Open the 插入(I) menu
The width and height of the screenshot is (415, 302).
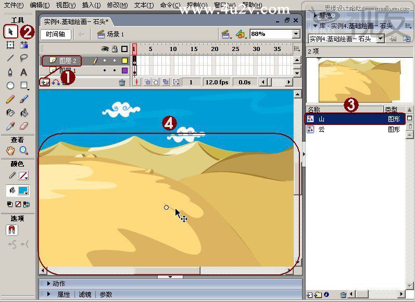point(91,5)
